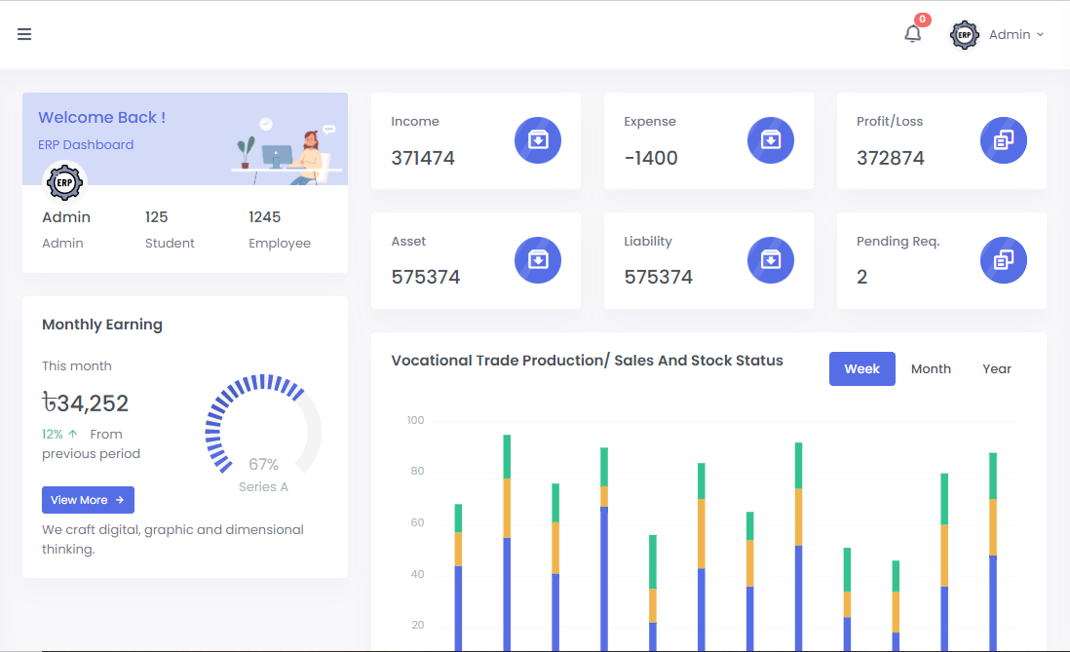Click the Student count 125
1070x652 pixels.
click(x=157, y=217)
